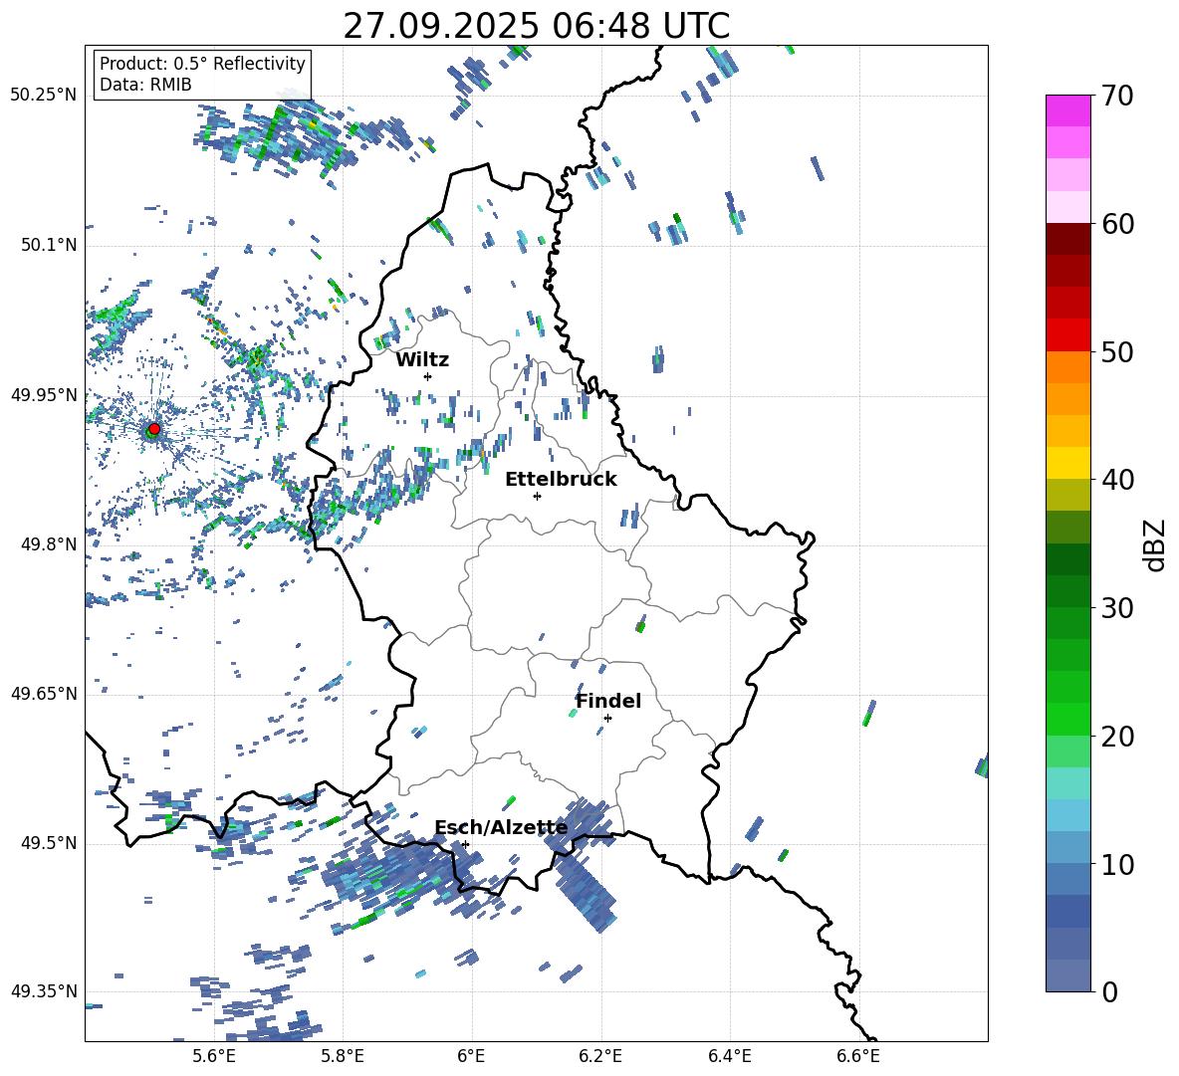This screenshot has width=1179, height=1076.
Task: Click the Esch/Alzette station cross marker
Action: 465,844
